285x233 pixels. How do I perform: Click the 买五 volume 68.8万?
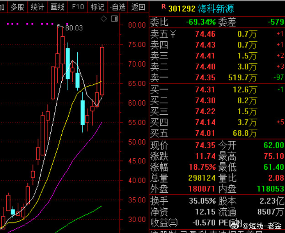(x=245, y=133)
